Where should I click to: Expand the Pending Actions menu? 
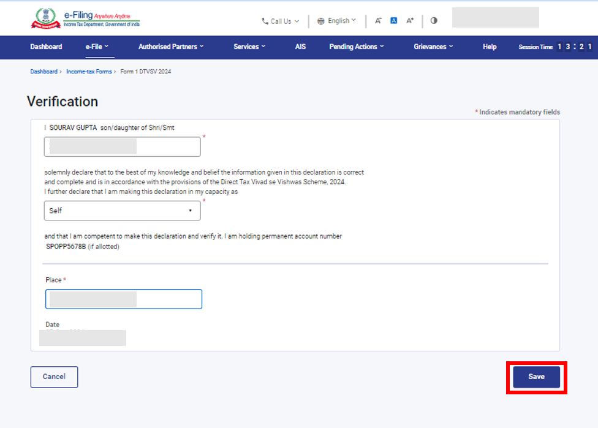click(357, 47)
